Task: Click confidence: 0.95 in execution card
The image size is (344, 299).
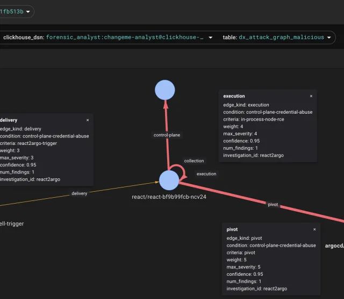Action: tap(241, 141)
